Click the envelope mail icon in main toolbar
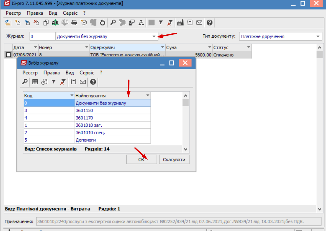326x231 pixels. click(199, 22)
